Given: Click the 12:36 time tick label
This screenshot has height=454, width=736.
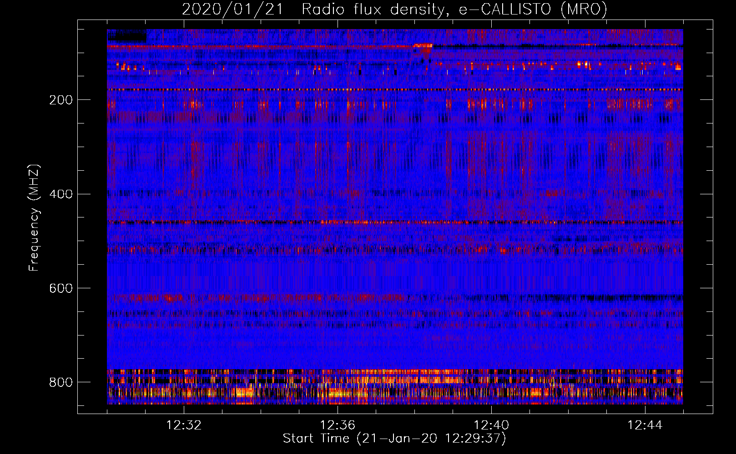Looking at the screenshot, I should [x=338, y=425].
